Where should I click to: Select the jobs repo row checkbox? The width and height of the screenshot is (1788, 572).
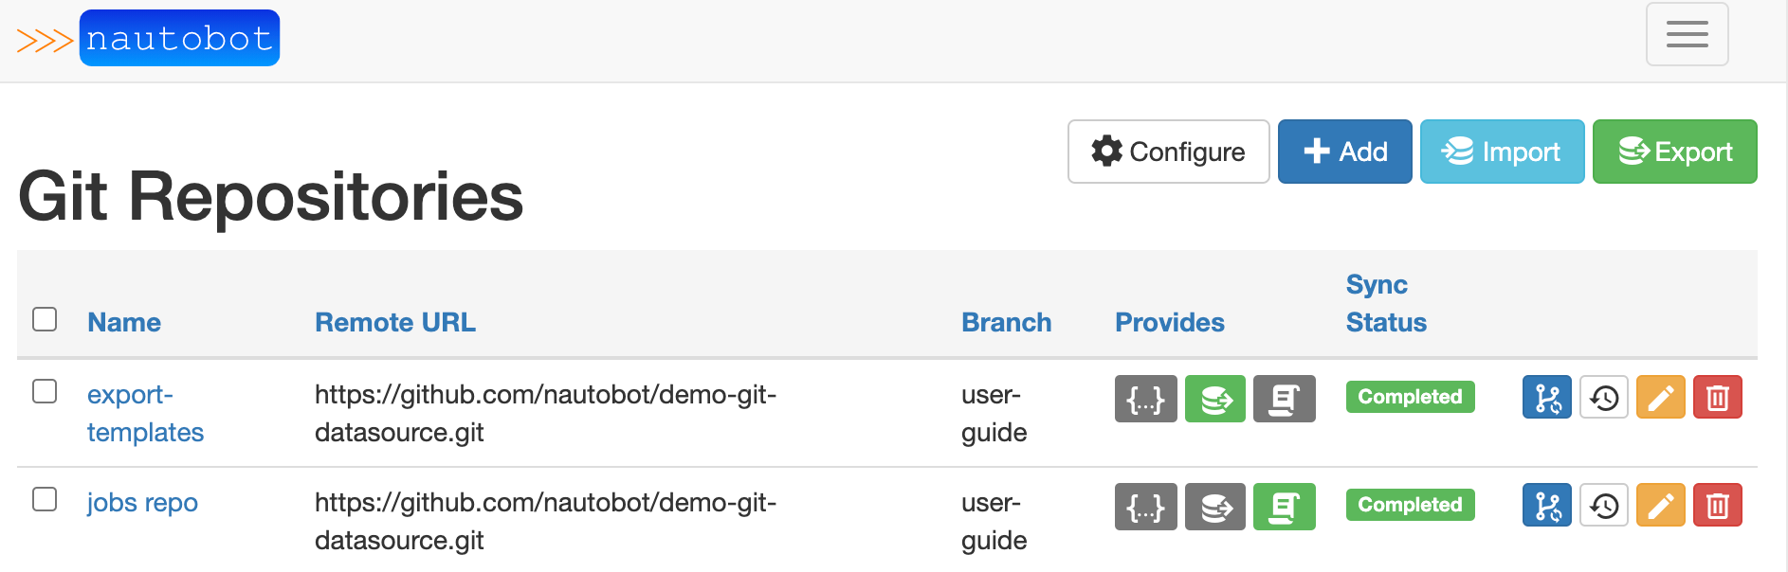pos(45,499)
